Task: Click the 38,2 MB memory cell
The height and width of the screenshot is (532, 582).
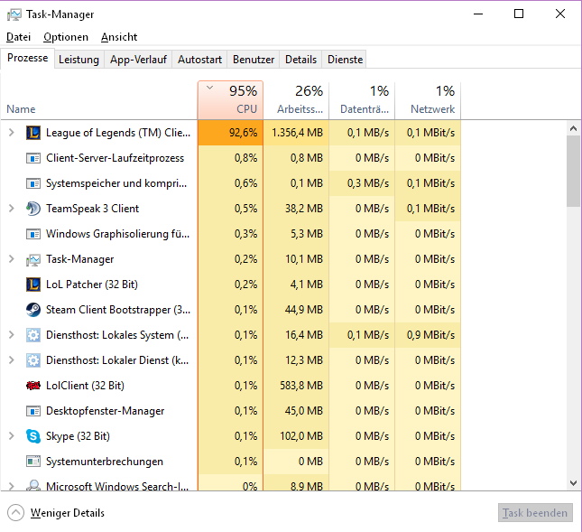Action: 296,209
